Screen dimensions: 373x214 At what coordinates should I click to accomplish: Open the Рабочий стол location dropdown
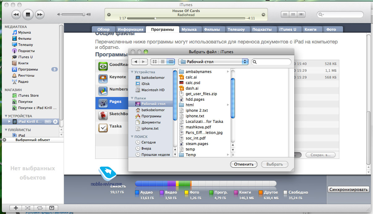pyautogui.click(x=214, y=62)
